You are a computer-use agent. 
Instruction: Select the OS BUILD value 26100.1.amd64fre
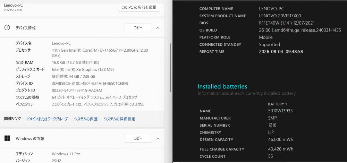click(x=300, y=30)
